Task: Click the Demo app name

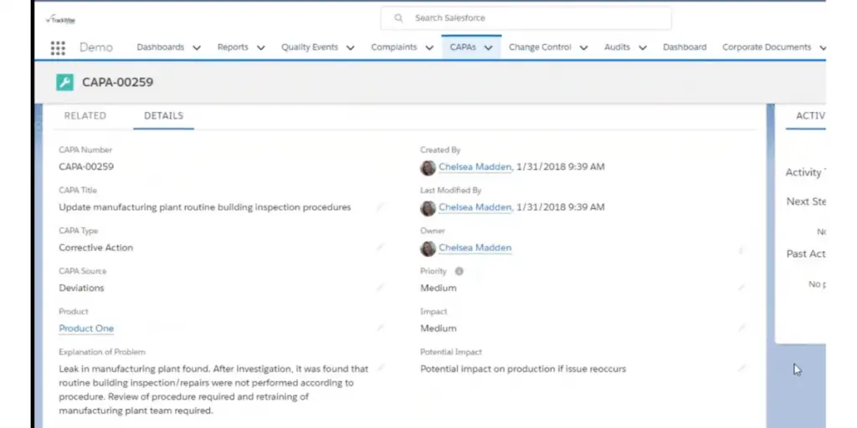Action: coord(96,48)
